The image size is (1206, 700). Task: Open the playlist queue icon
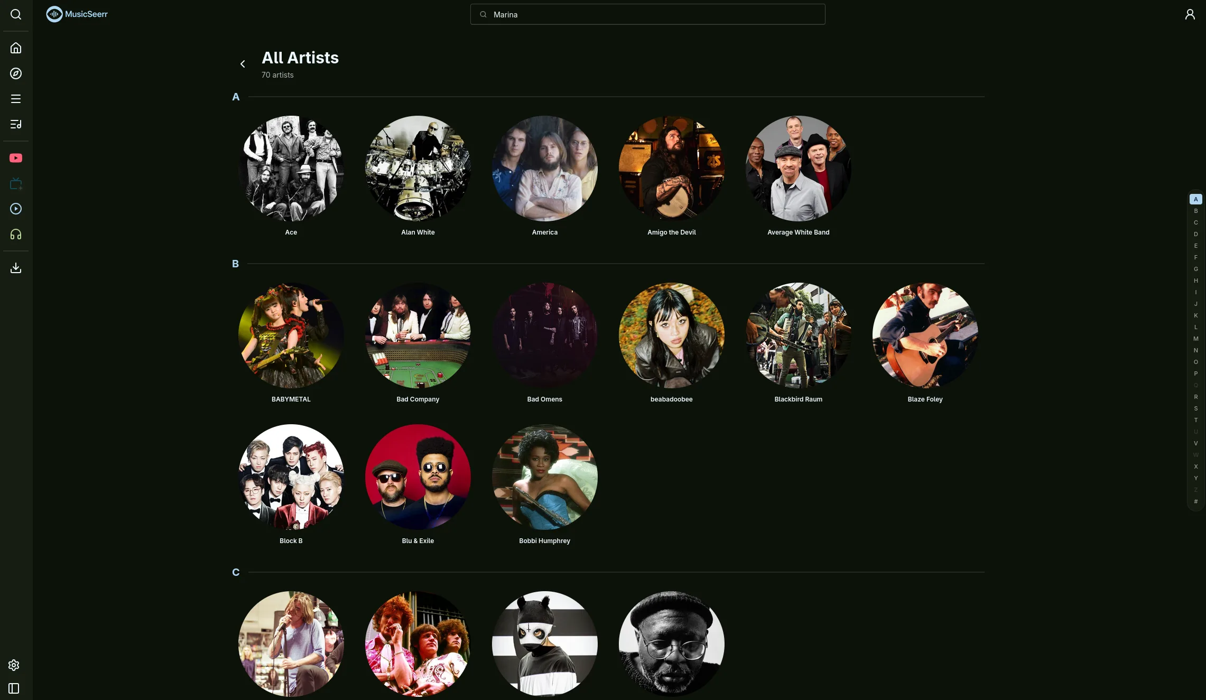[16, 124]
